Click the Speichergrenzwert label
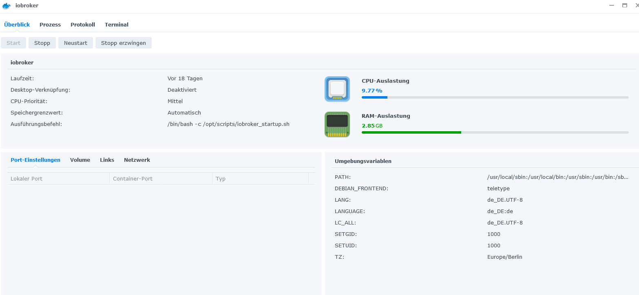The height and width of the screenshot is (295, 639). [37, 112]
